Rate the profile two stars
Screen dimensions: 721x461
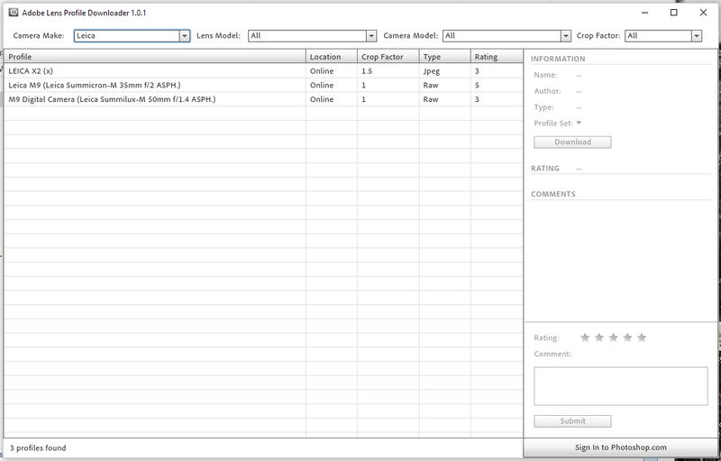[x=599, y=337]
